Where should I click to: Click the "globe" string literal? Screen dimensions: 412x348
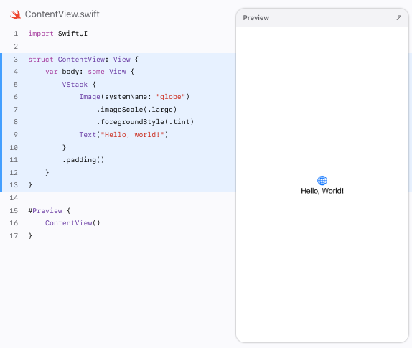point(171,97)
